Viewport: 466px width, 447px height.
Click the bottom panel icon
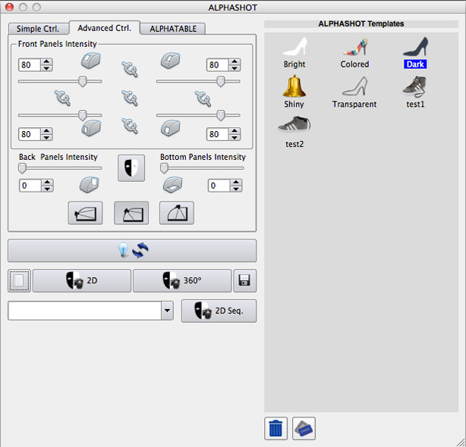click(173, 185)
